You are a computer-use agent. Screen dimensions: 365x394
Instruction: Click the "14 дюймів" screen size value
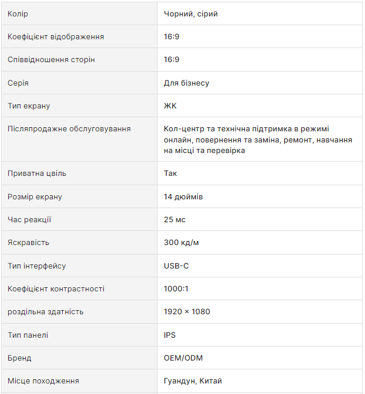coord(183,197)
